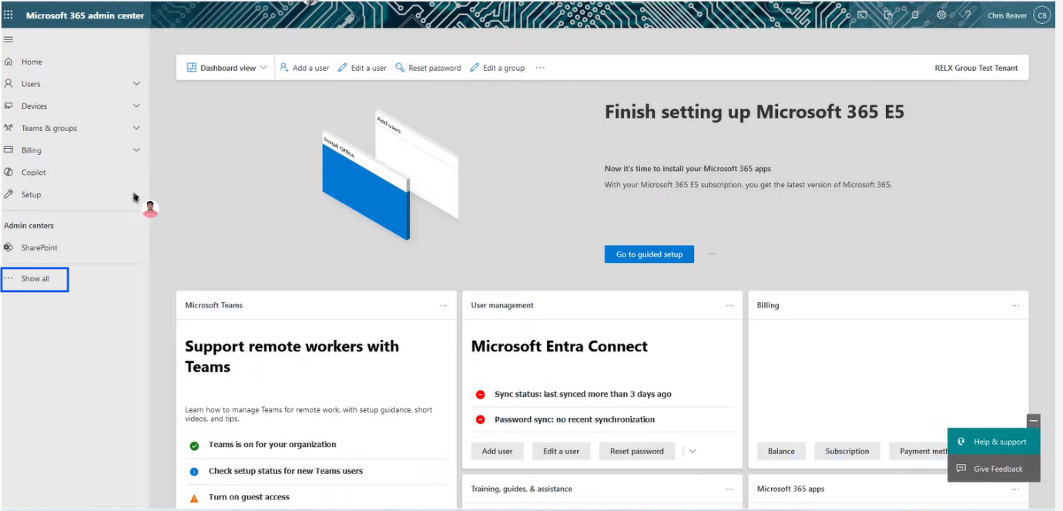This screenshot has height=511, width=1063.
Task: Click Add a user in top toolbar
Action: pyautogui.click(x=304, y=68)
